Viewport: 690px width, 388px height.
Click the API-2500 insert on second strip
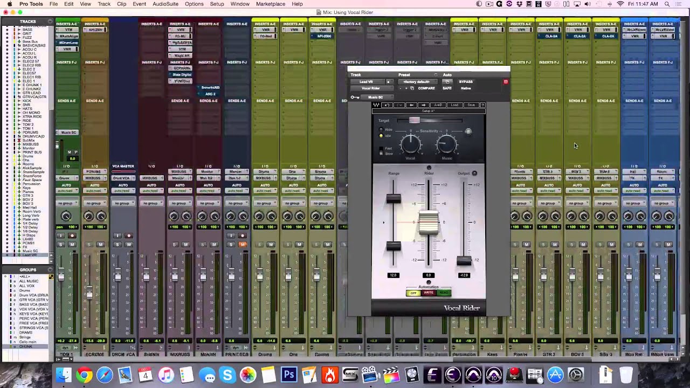pos(95,30)
